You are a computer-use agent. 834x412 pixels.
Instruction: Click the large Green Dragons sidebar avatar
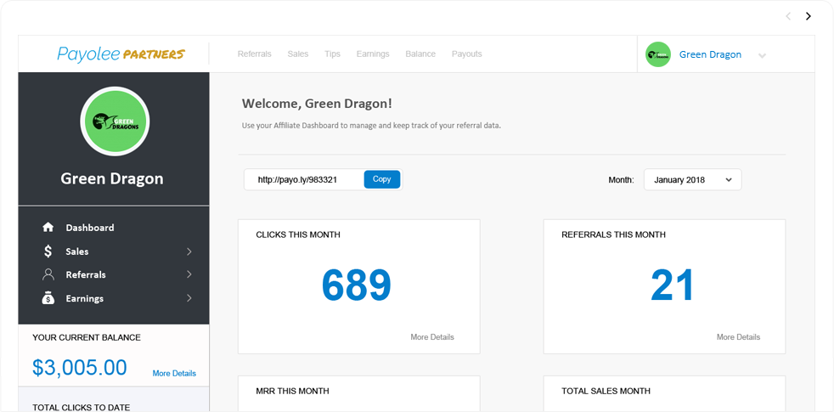pos(115,121)
